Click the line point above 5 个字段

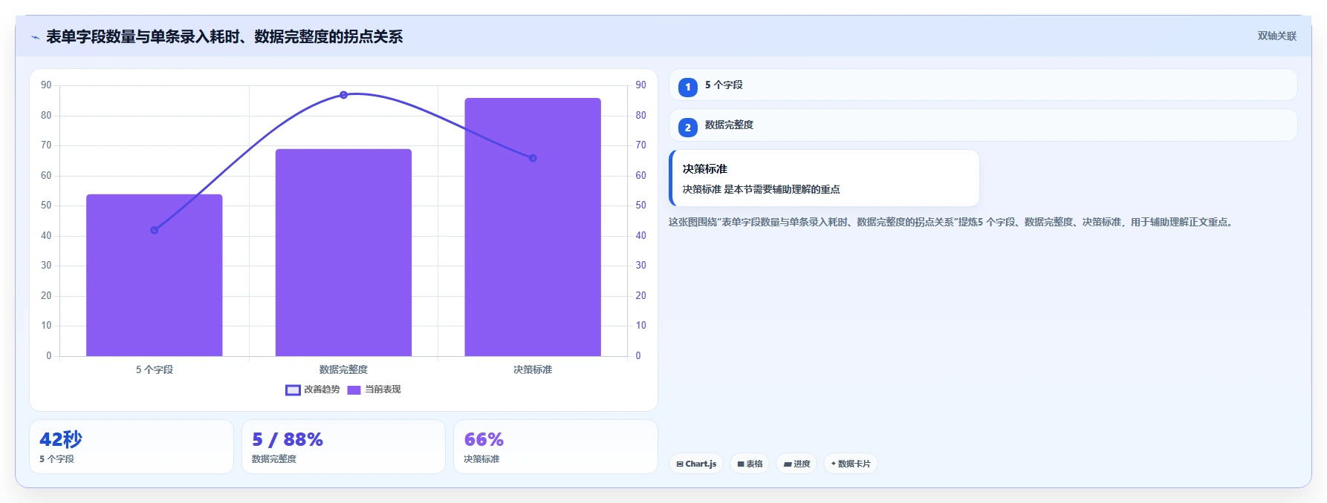(x=155, y=230)
